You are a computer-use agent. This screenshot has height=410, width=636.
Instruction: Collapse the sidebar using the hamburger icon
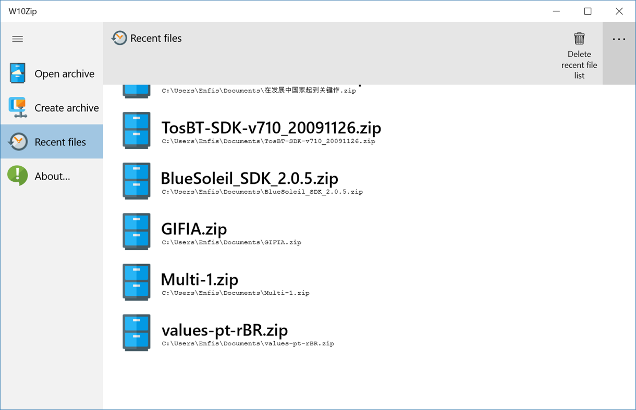click(17, 39)
